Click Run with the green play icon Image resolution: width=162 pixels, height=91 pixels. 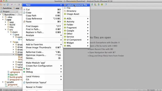(43, 69)
